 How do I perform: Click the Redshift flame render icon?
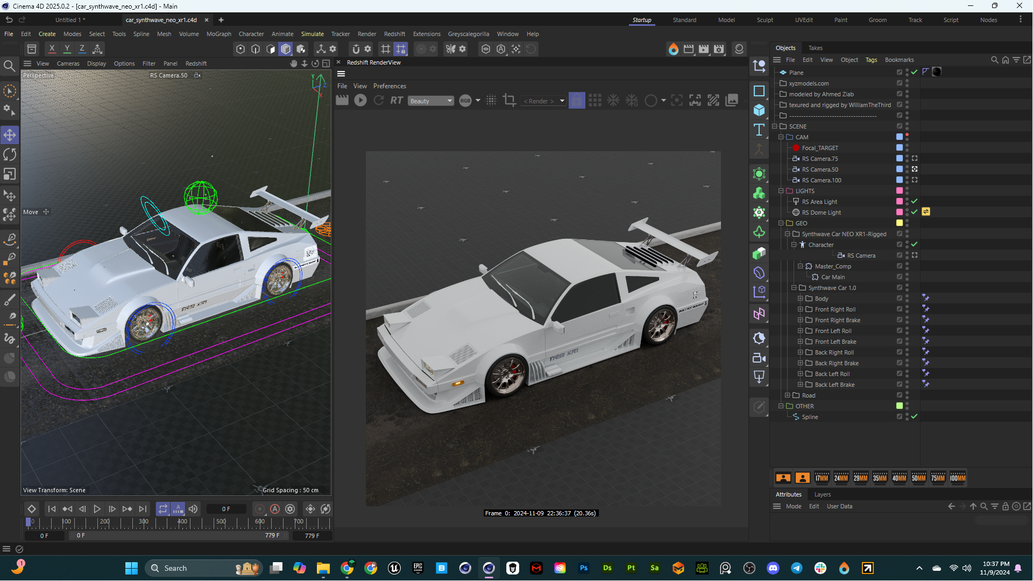click(673, 49)
